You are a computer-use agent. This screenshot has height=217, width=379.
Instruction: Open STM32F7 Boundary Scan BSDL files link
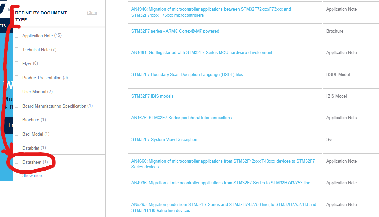click(x=187, y=74)
